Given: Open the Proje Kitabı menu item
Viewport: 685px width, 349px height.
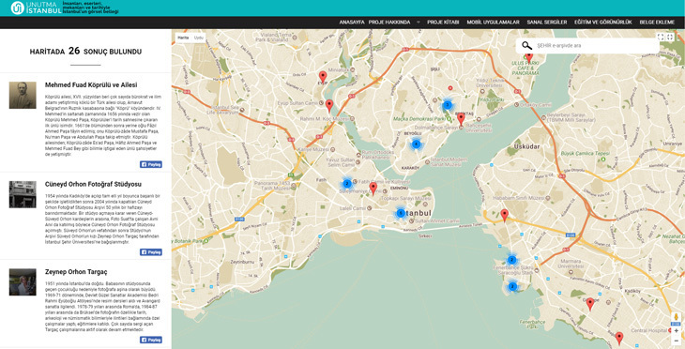Looking at the screenshot, I should (443, 23).
